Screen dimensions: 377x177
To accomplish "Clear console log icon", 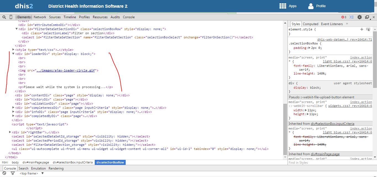I will 4,173.
